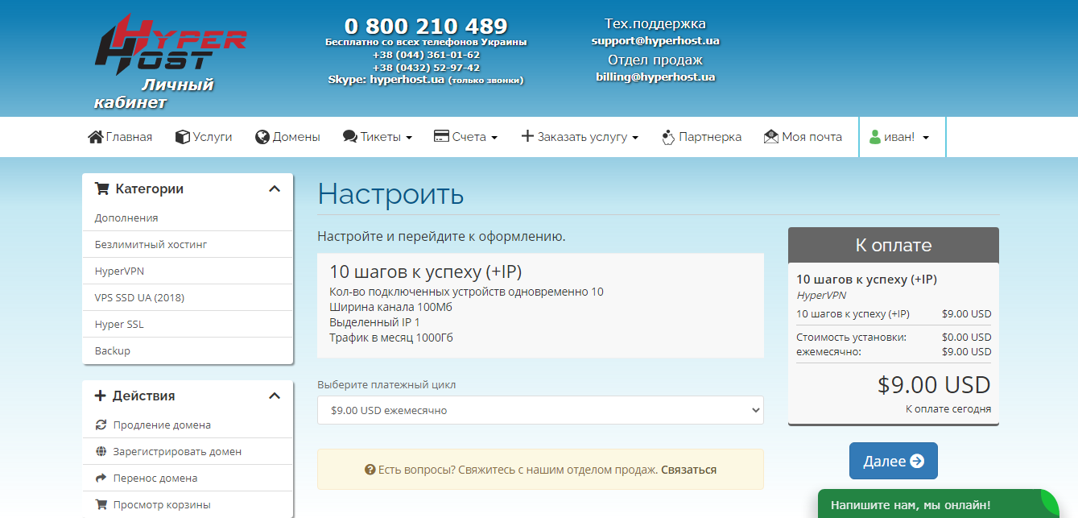This screenshot has height=518, width=1078.
Task: Click the chat bubbles icon beside Тикеты
Action: point(349,137)
